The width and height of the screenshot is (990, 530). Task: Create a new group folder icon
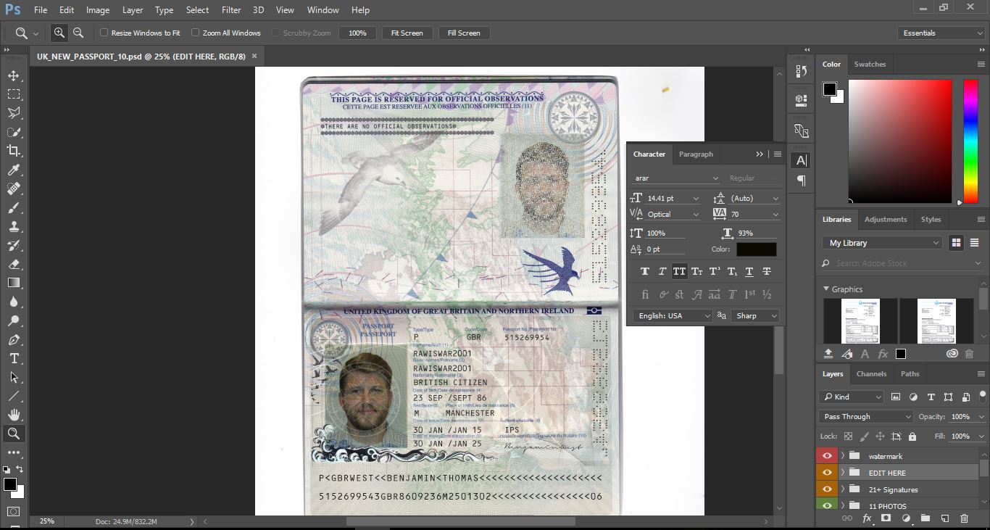point(925,518)
